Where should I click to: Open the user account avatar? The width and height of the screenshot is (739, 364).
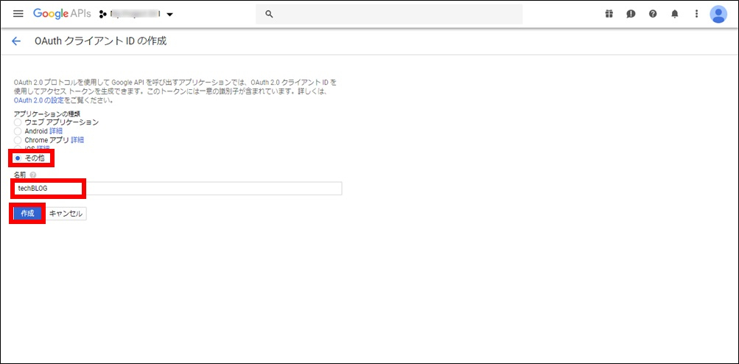point(718,14)
